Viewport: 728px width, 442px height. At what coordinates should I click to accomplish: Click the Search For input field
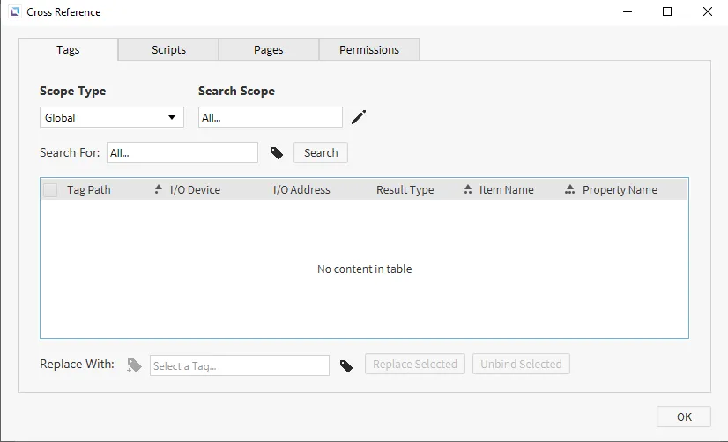coord(182,152)
